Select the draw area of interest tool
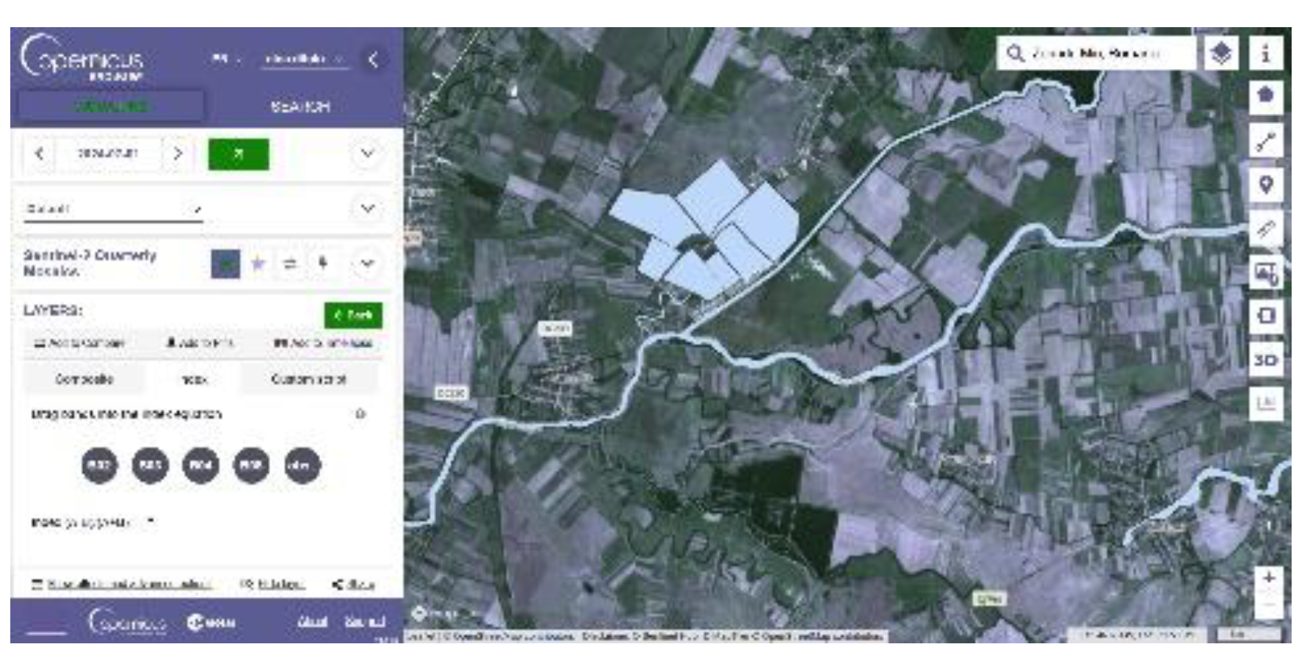The image size is (1310, 658). 1265,96
